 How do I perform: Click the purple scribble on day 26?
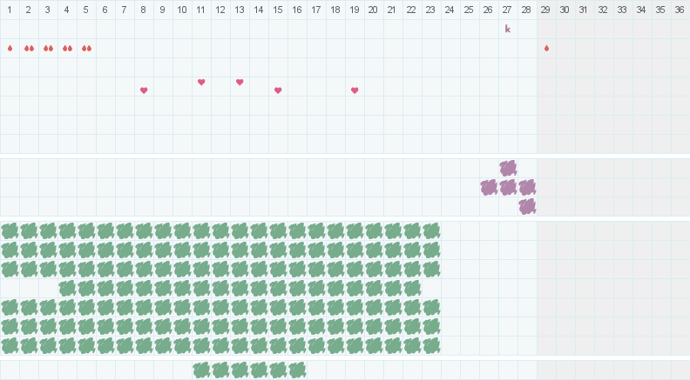(x=489, y=187)
